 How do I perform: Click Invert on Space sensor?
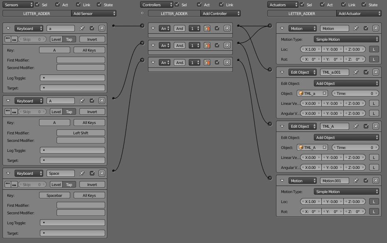pyautogui.click(x=92, y=184)
